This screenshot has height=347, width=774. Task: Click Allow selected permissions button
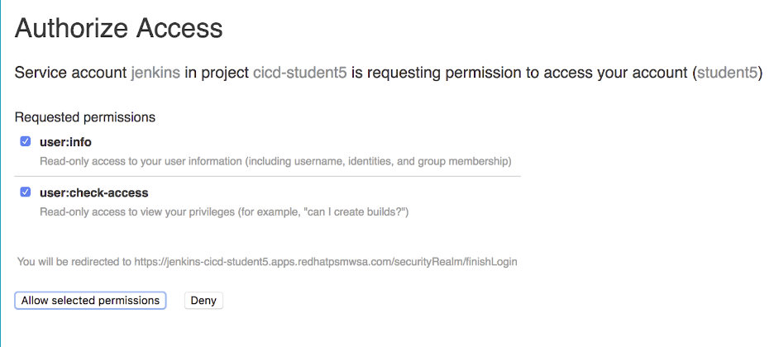90,301
